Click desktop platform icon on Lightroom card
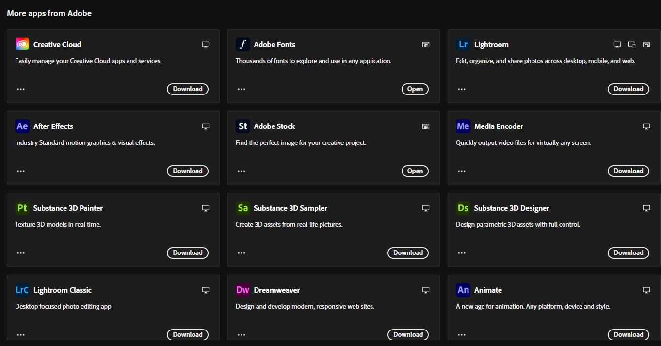The width and height of the screenshot is (661, 346). 617,45
